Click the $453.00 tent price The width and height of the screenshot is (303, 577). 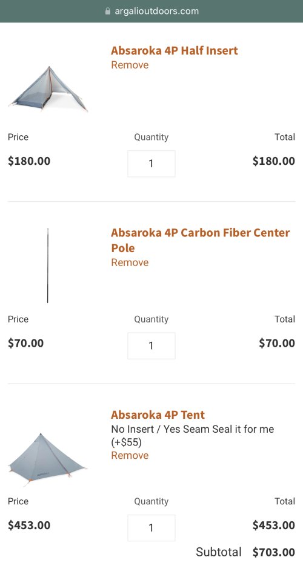point(29,525)
